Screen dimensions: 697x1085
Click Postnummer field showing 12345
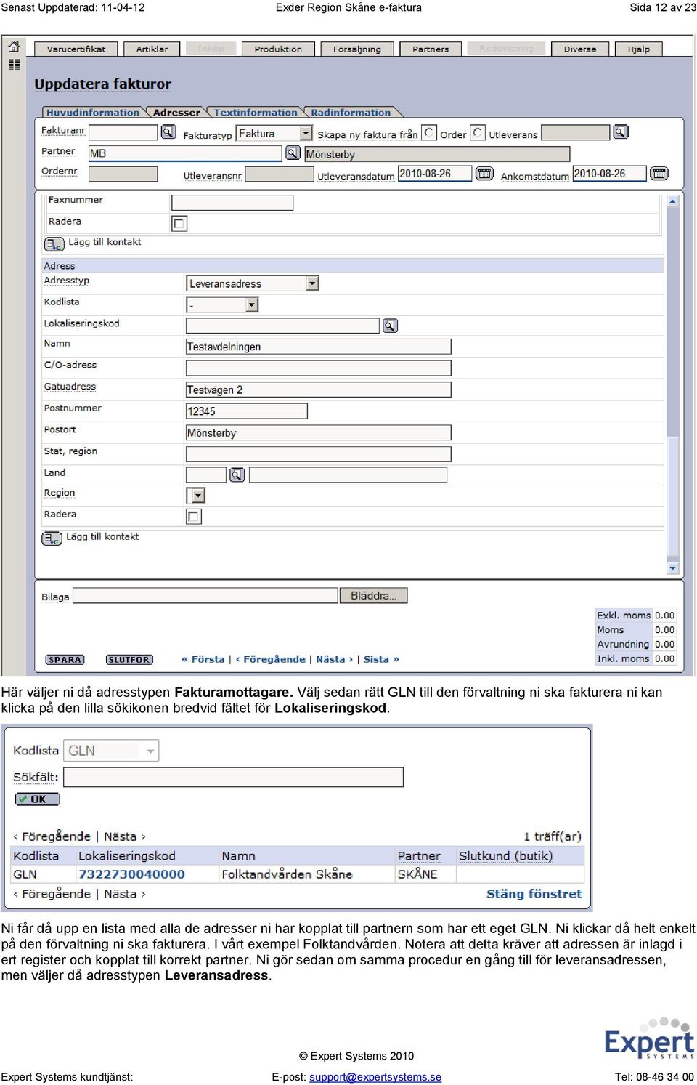point(246,411)
